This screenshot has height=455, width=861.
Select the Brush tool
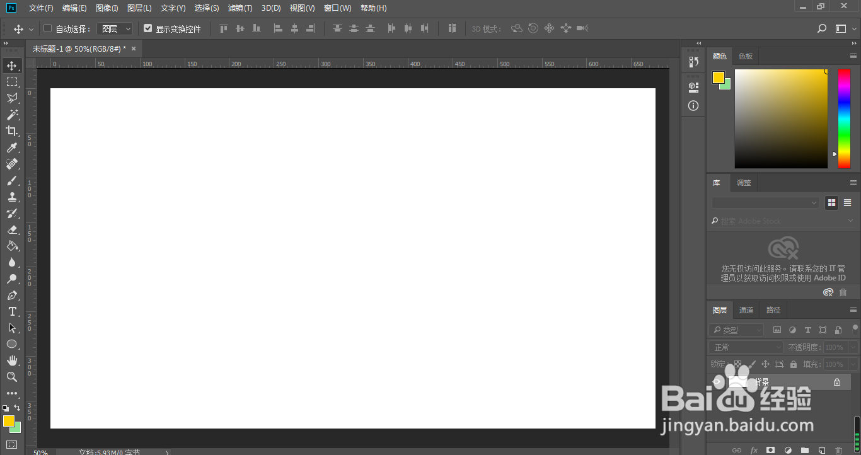pos(12,180)
